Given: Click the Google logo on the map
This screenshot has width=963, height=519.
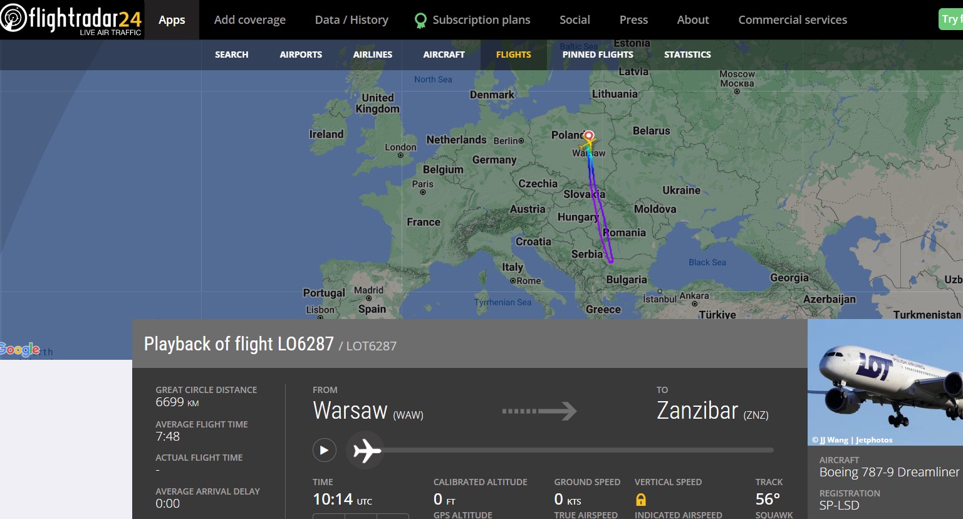Looking at the screenshot, I should [x=20, y=349].
